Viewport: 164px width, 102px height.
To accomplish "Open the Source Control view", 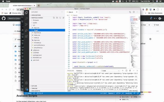I will tap(27, 24).
